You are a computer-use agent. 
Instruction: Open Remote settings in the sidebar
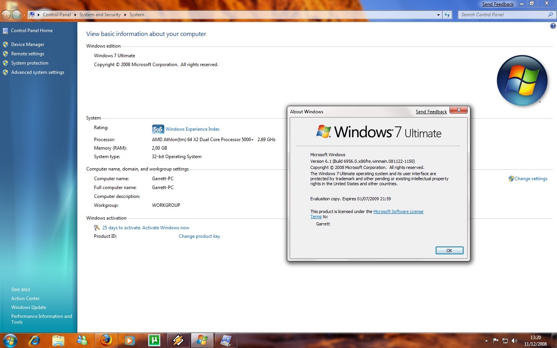click(27, 54)
